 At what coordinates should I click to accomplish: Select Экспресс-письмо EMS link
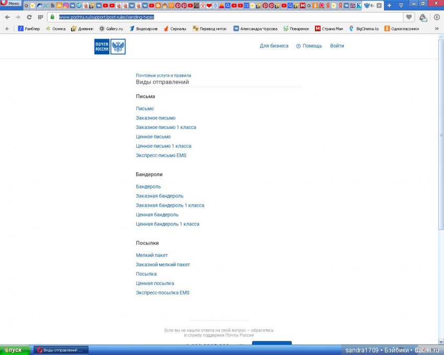pyautogui.click(x=161, y=156)
